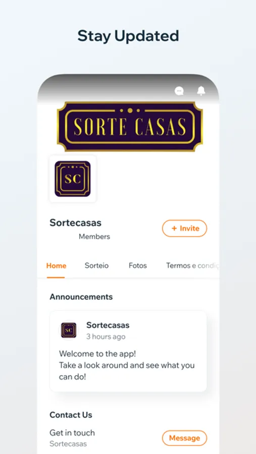
Task: Click the Message button
Action: pyautogui.click(x=184, y=438)
